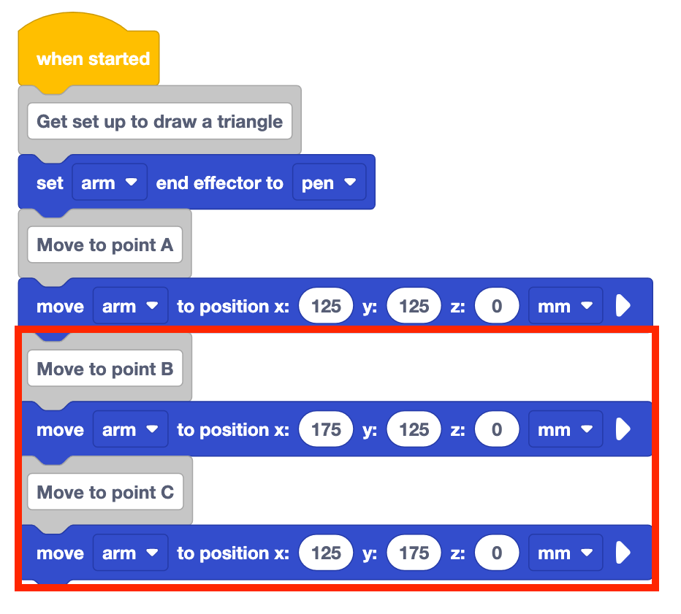The width and height of the screenshot is (681, 614).
Task: Edit the 'Move to point B' comment text
Action: tap(104, 369)
